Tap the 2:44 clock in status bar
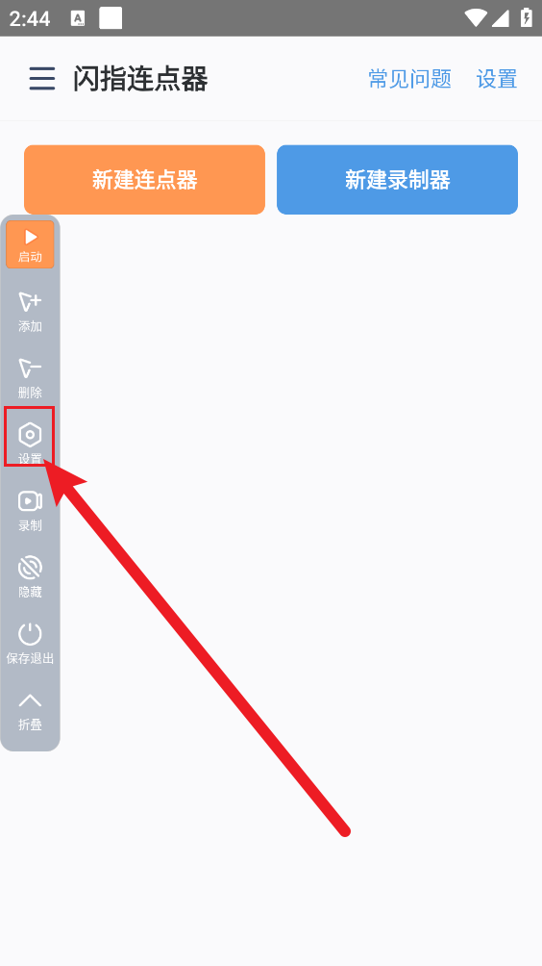The width and height of the screenshot is (542, 966). (x=30, y=18)
